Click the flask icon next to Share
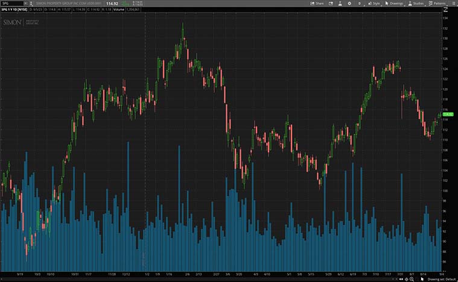The width and height of the screenshot is (458, 282). [x=340, y=4]
